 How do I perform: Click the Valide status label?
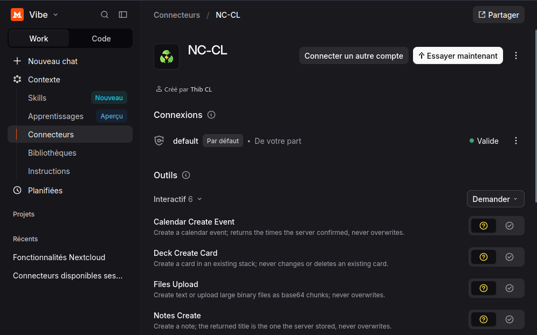[x=488, y=141]
